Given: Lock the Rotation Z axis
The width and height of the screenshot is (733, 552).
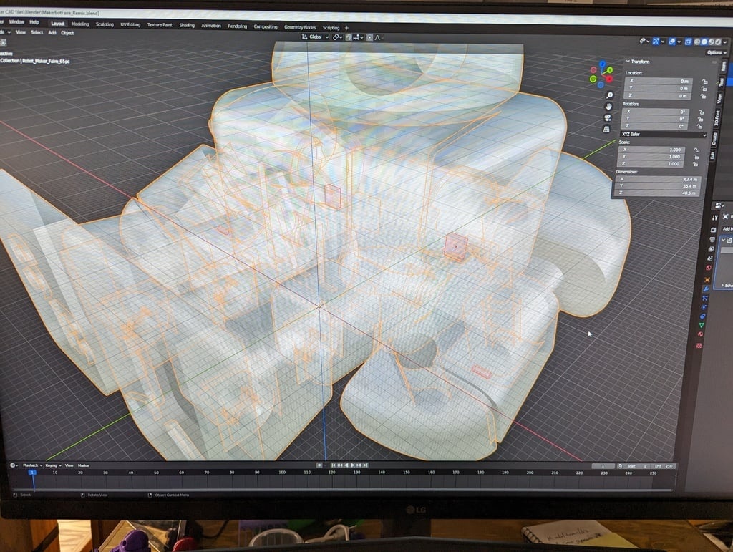Looking at the screenshot, I should [699, 126].
